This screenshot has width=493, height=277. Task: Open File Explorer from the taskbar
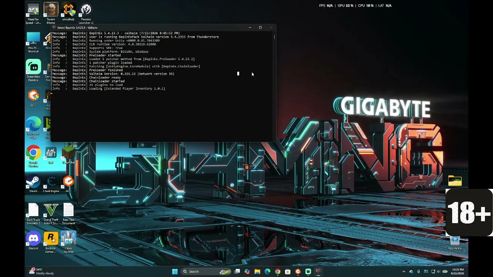pyautogui.click(x=257, y=271)
